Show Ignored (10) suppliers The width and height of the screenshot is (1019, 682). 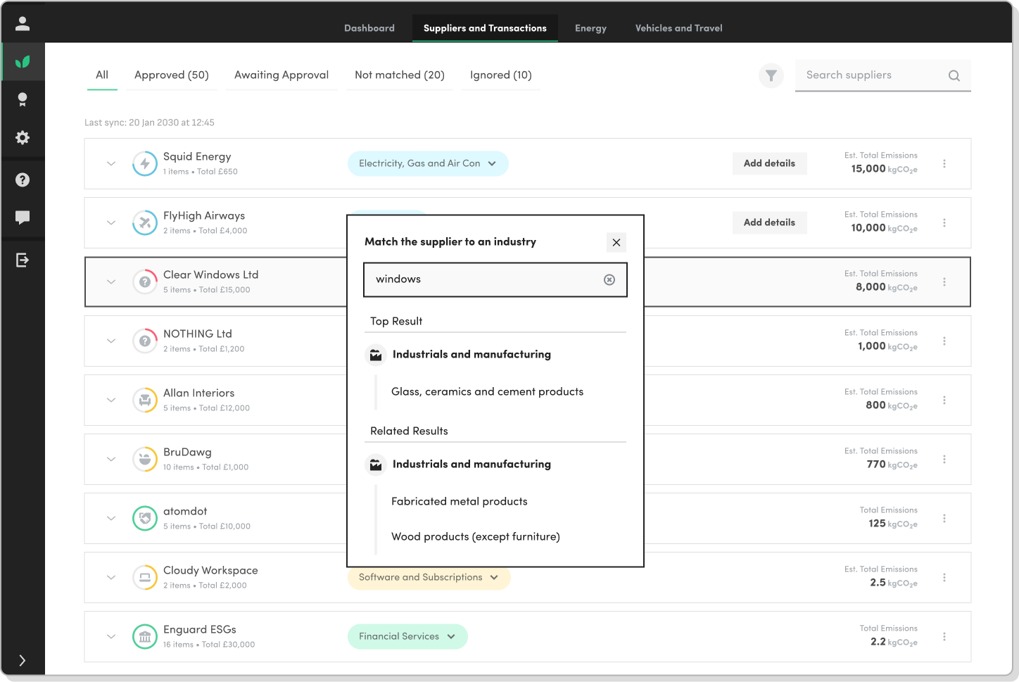coord(501,75)
